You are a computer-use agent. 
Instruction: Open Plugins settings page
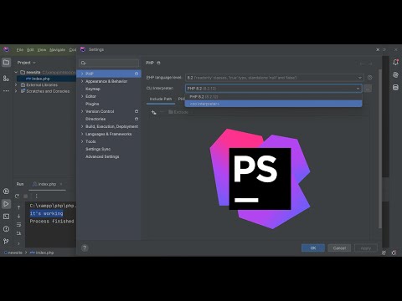point(92,104)
